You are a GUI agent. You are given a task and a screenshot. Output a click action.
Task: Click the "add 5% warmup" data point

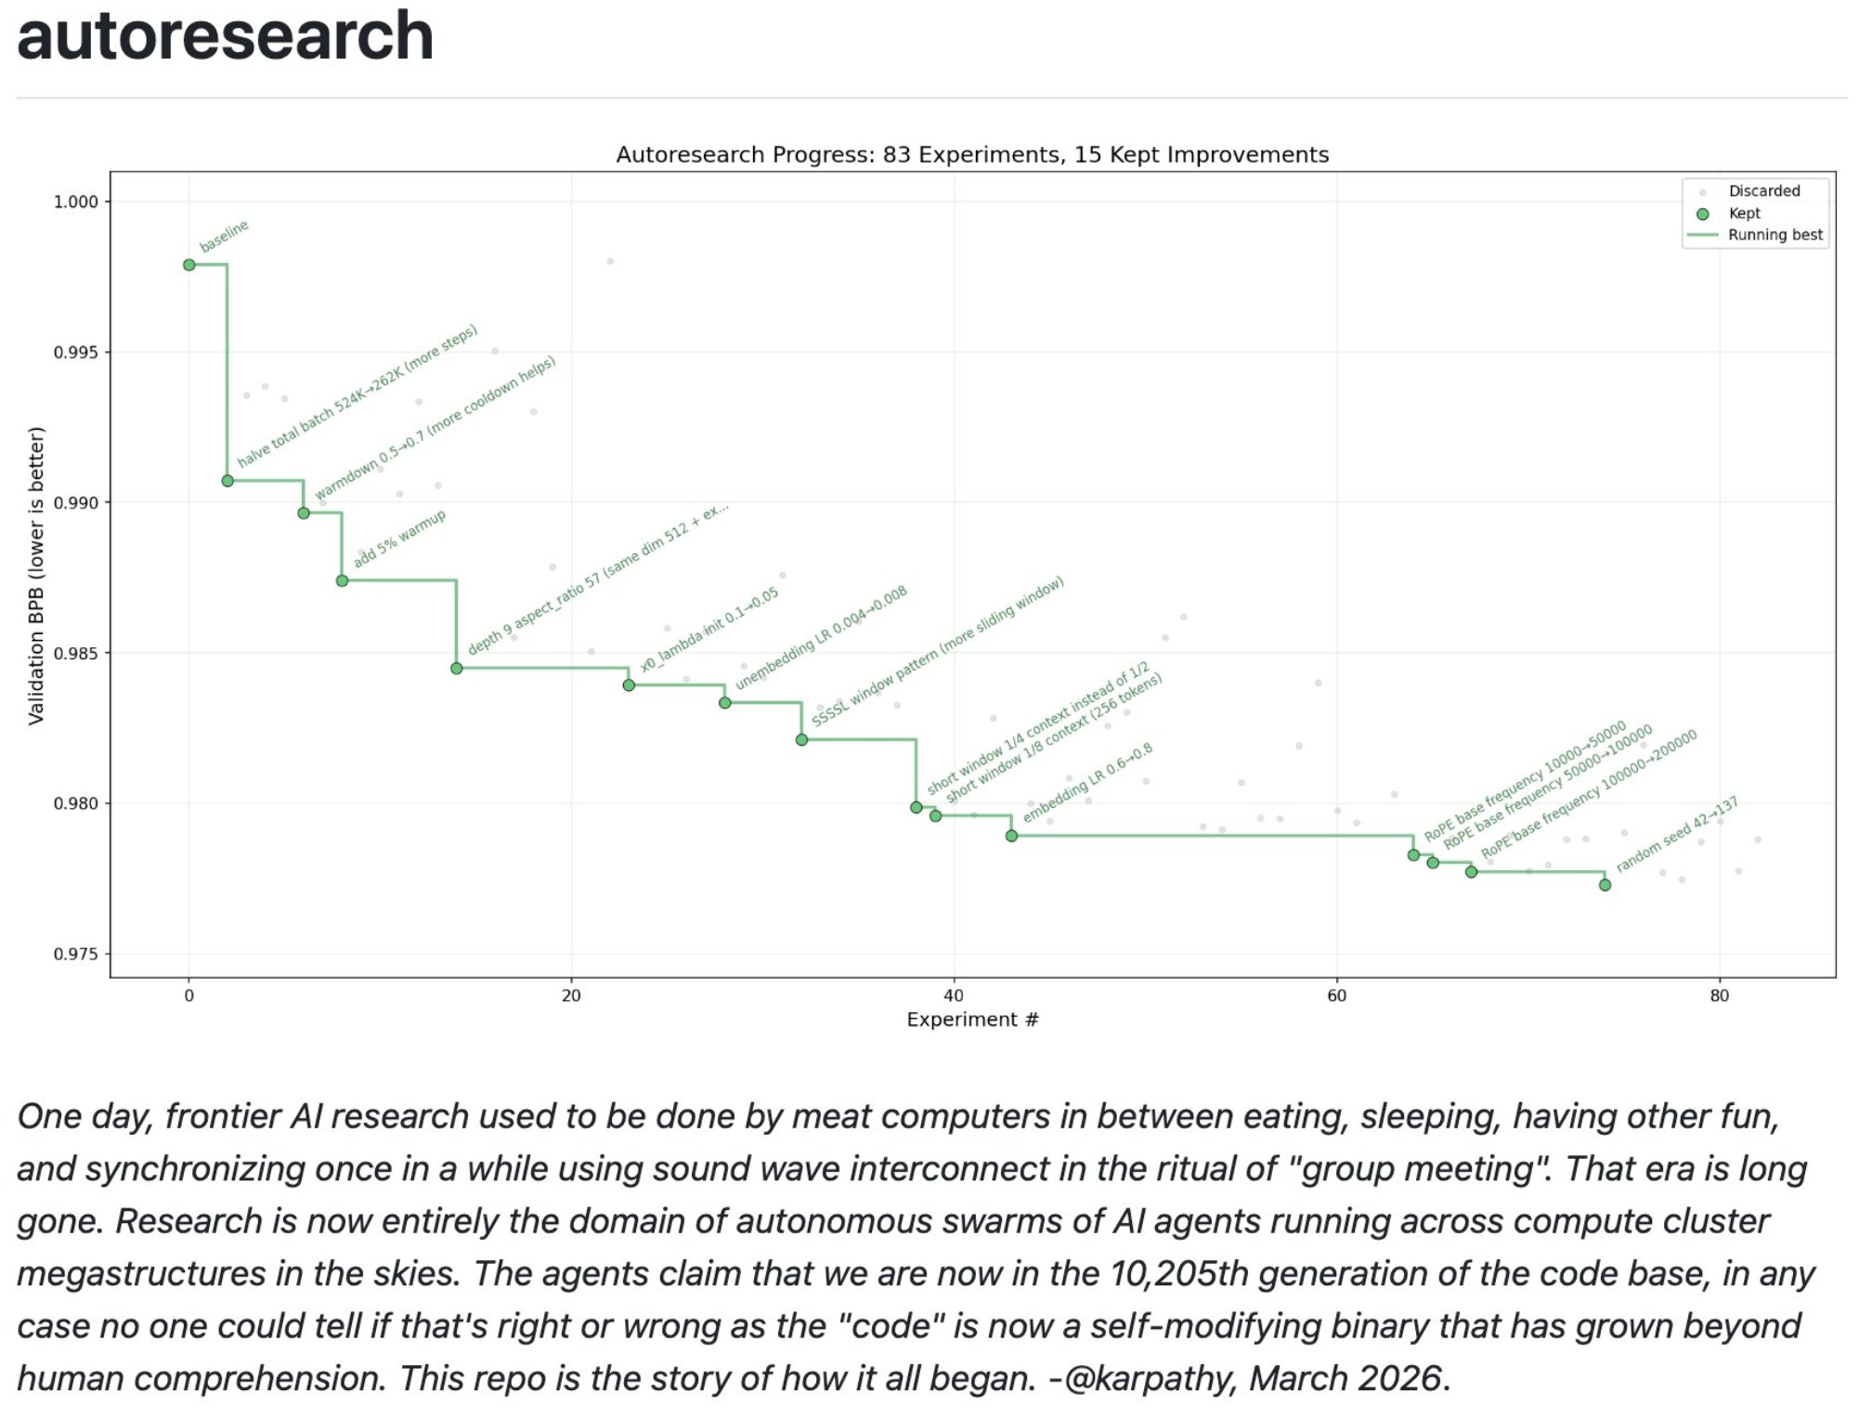click(342, 580)
